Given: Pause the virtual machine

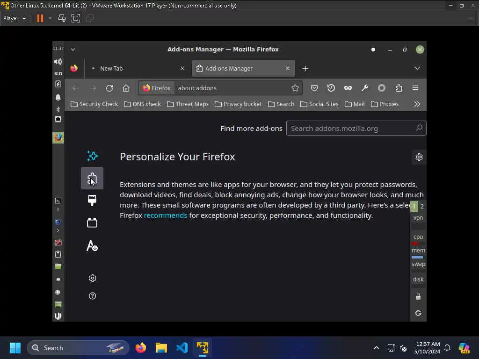Looking at the screenshot, I should click(x=40, y=18).
